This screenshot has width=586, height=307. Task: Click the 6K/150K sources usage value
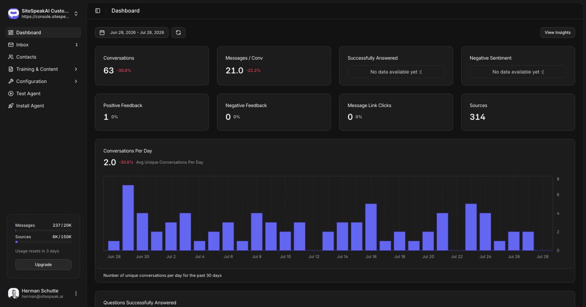click(x=62, y=237)
